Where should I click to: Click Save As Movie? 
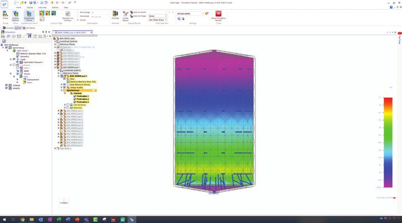(138, 12)
